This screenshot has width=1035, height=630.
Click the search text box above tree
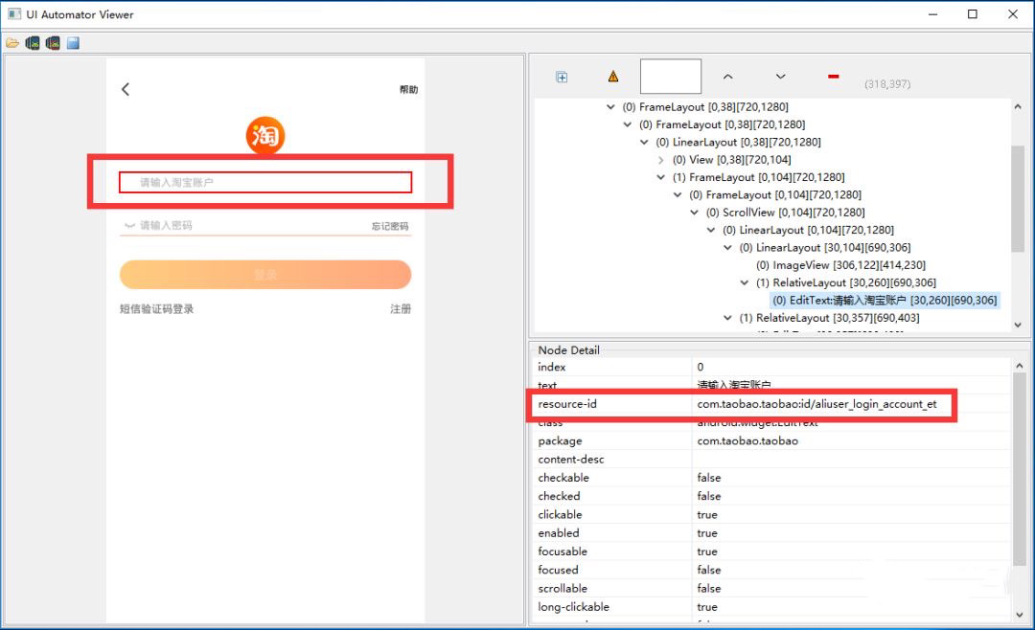[x=671, y=77]
